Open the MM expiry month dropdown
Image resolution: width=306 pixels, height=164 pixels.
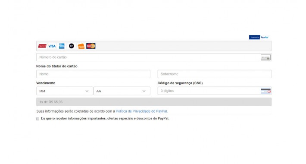[x=65, y=91]
